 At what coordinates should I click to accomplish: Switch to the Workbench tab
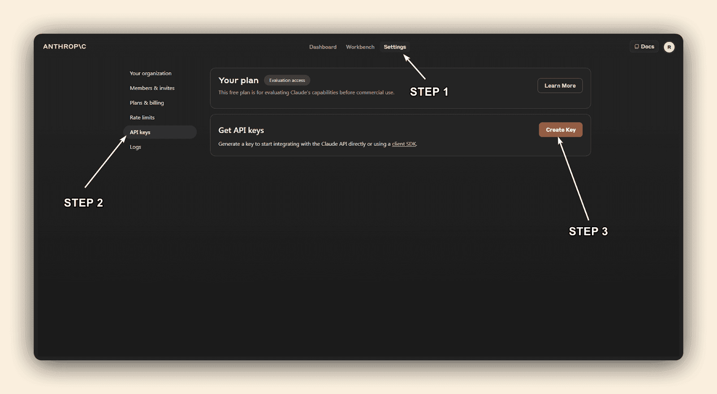click(360, 47)
